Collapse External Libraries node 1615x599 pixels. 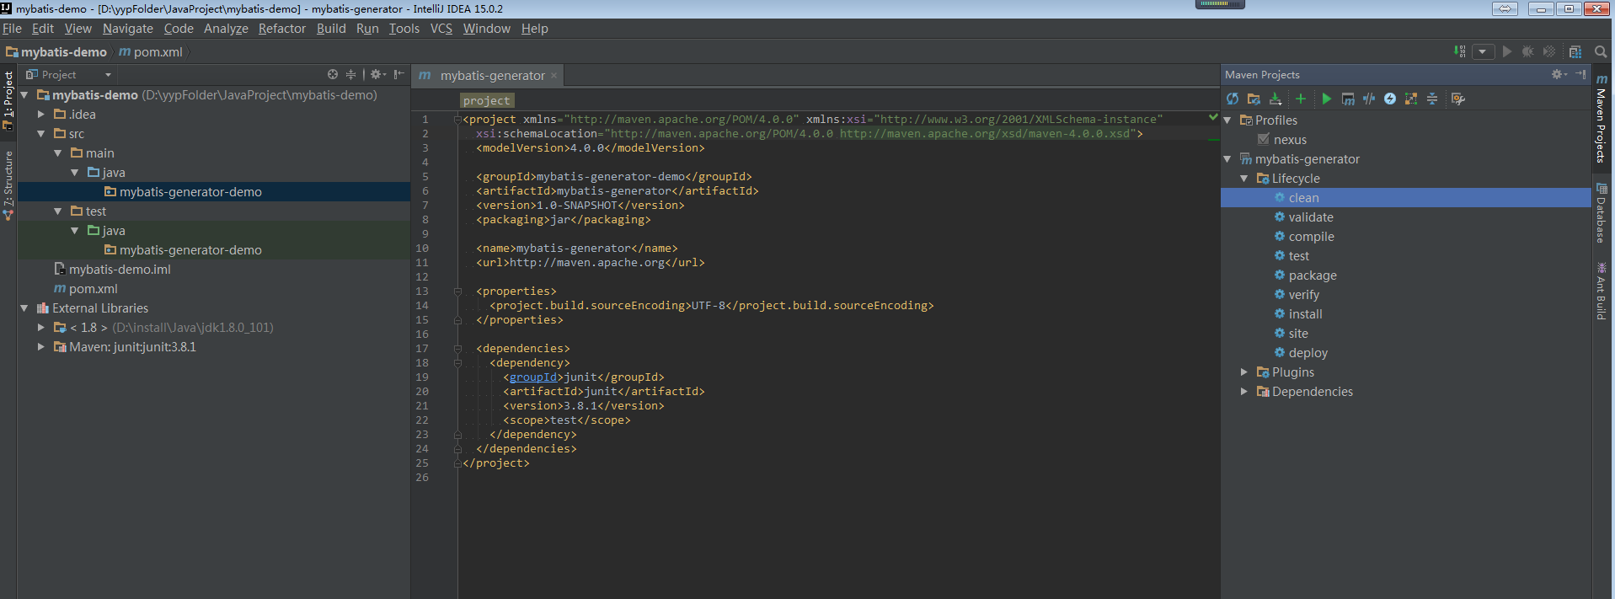click(24, 308)
